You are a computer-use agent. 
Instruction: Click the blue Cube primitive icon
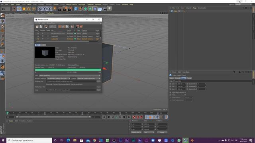click(x=76, y=9)
